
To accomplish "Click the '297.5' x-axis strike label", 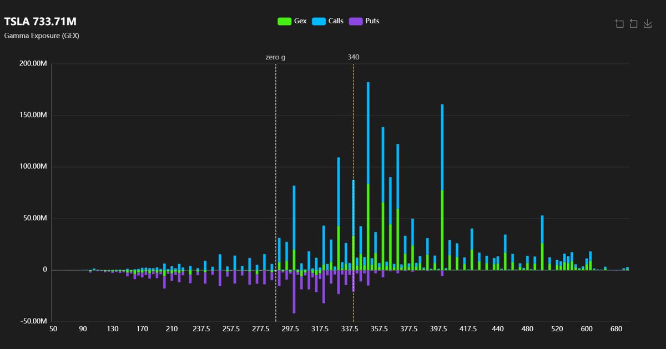I will pyautogui.click(x=290, y=329).
